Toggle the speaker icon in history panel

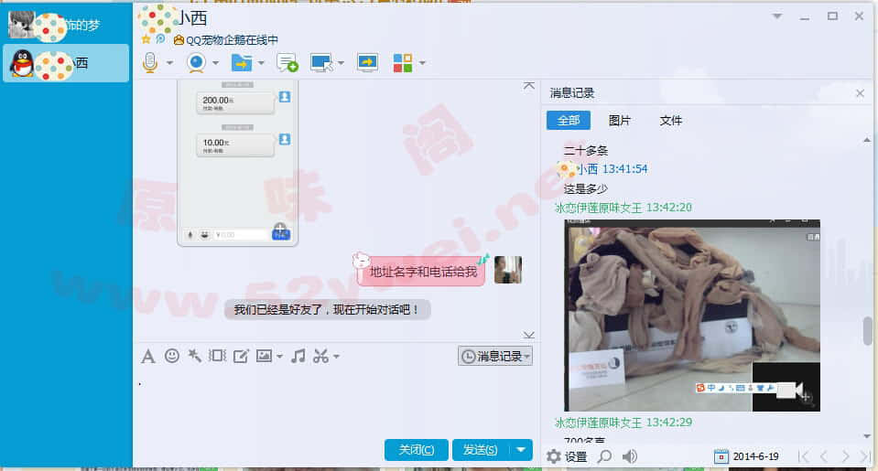pyautogui.click(x=630, y=456)
